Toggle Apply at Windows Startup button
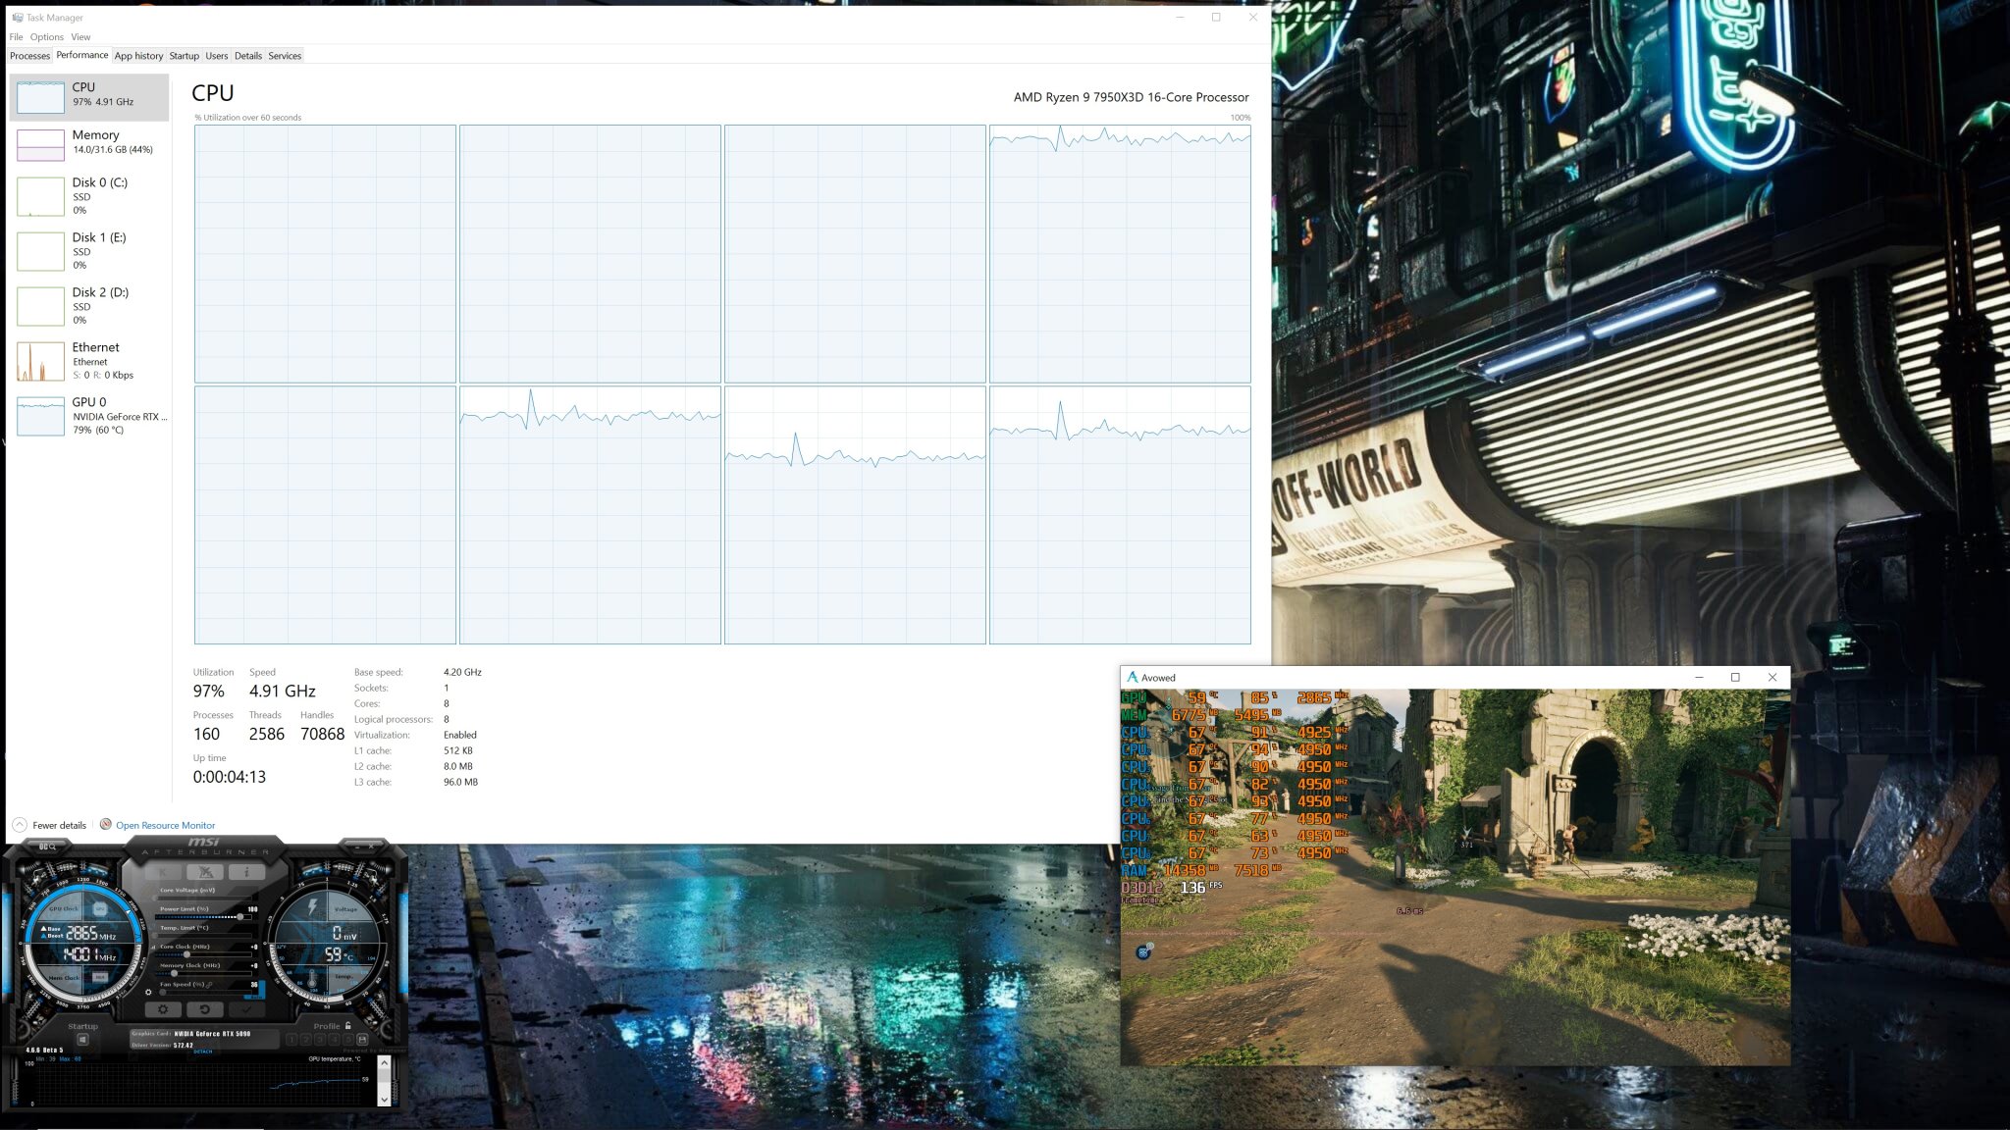 pos(82,1040)
